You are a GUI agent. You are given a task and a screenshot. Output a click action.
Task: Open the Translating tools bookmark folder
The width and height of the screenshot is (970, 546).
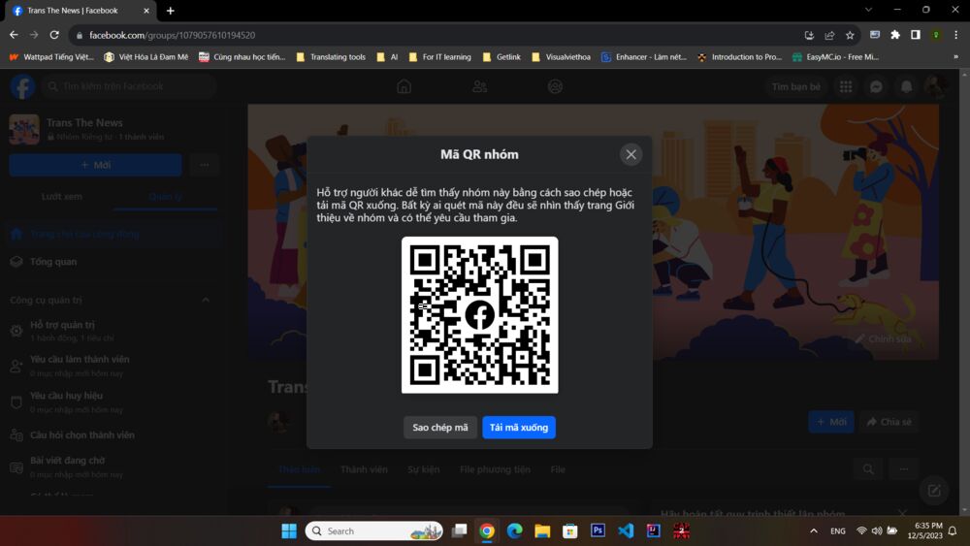330,57
